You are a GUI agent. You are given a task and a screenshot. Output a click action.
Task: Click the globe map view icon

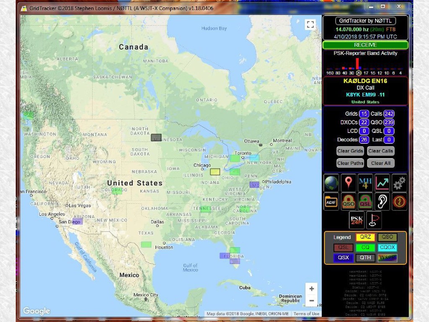tap(331, 183)
